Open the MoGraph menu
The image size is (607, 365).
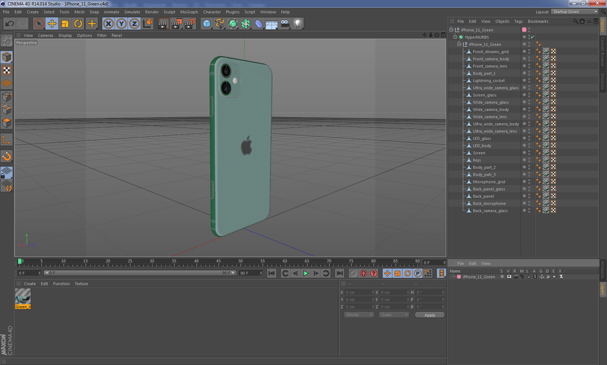189,12
